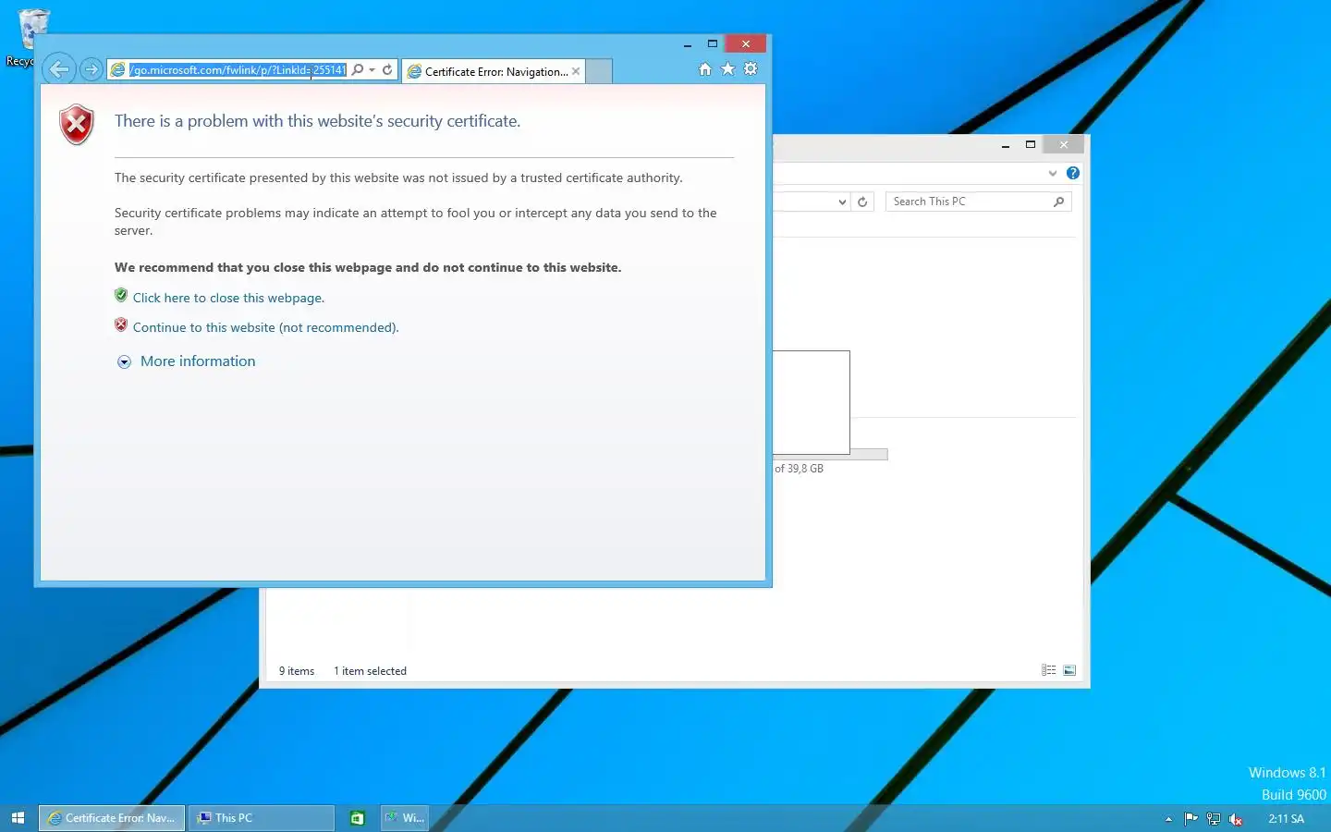
Task: Click the muted volume speaker icon
Action: pyautogui.click(x=1236, y=819)
